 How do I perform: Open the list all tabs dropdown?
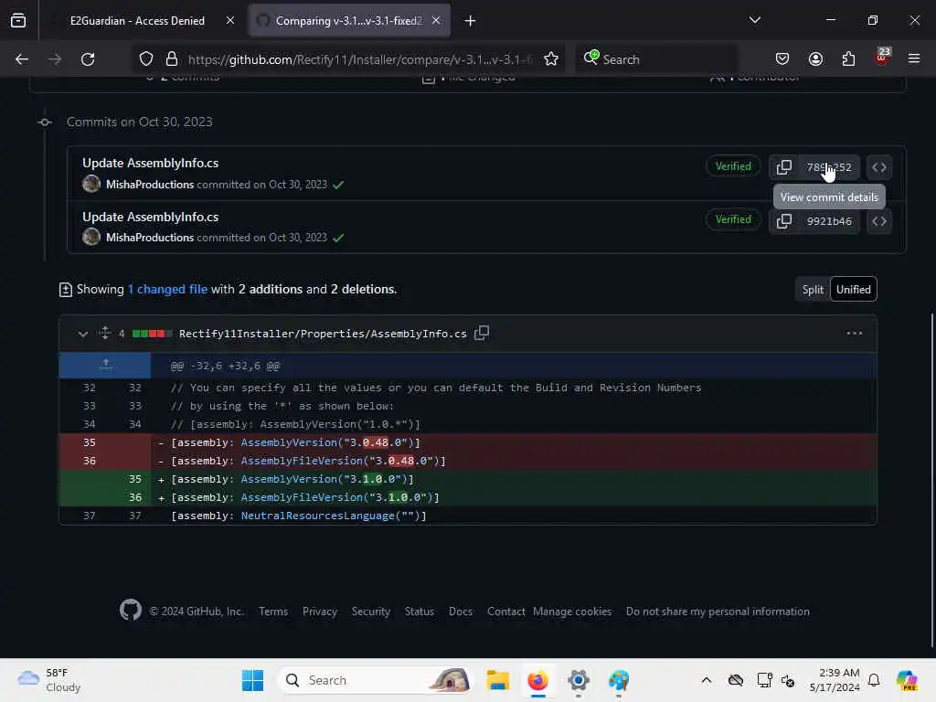point(754,20)
